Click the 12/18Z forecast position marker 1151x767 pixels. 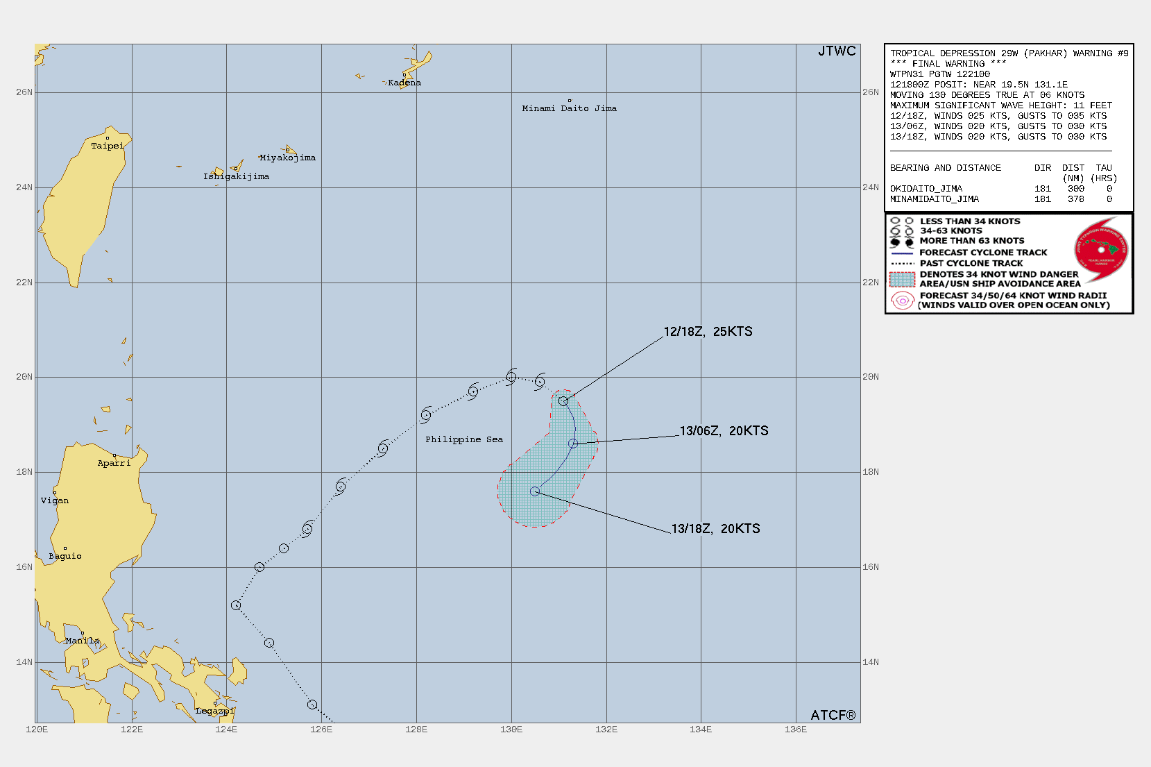tap(563, 401)
